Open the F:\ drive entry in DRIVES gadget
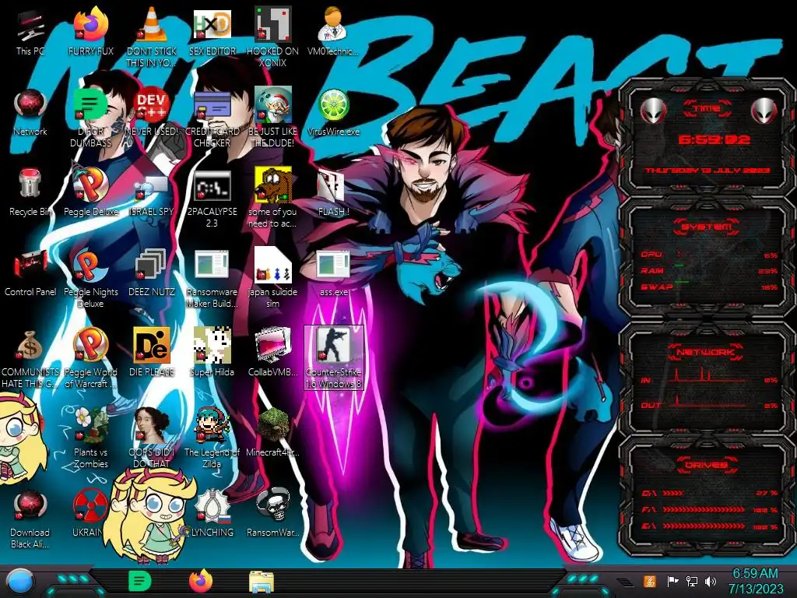The image size is (797, 598). click(x=708, y=509)
